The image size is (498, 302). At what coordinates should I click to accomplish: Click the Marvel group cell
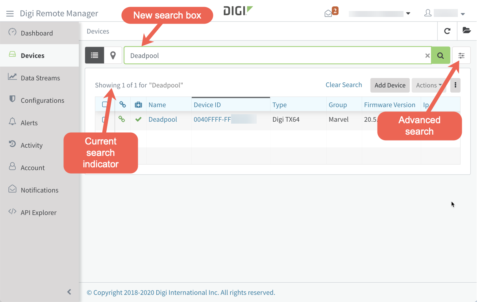click(339, 119)
